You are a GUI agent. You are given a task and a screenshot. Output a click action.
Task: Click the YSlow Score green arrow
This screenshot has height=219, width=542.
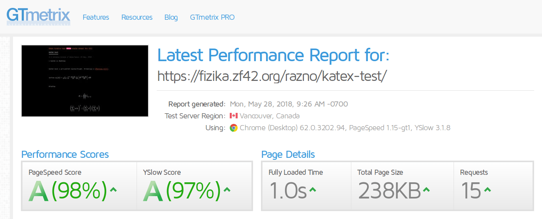(227, 190)
